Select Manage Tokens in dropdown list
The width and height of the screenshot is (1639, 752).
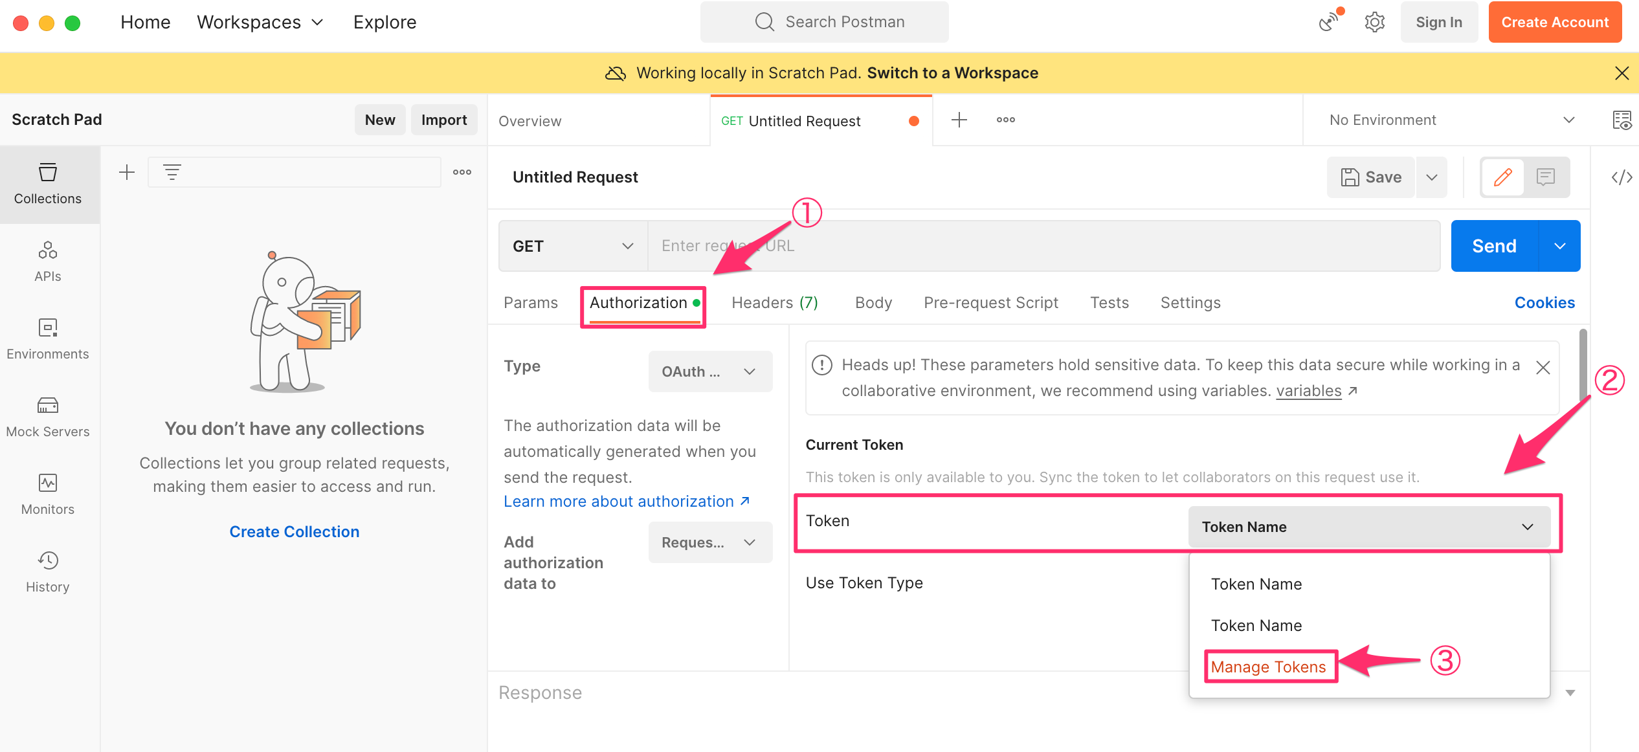[x=1268, y=667]
